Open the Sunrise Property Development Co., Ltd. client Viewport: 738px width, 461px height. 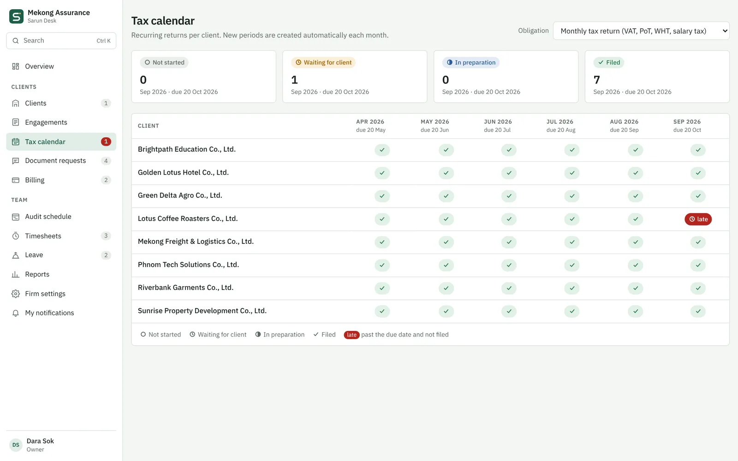click(x=202, y=311)
